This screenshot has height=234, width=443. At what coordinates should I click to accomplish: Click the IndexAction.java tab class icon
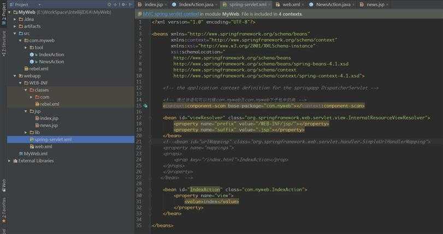point(174,4)
